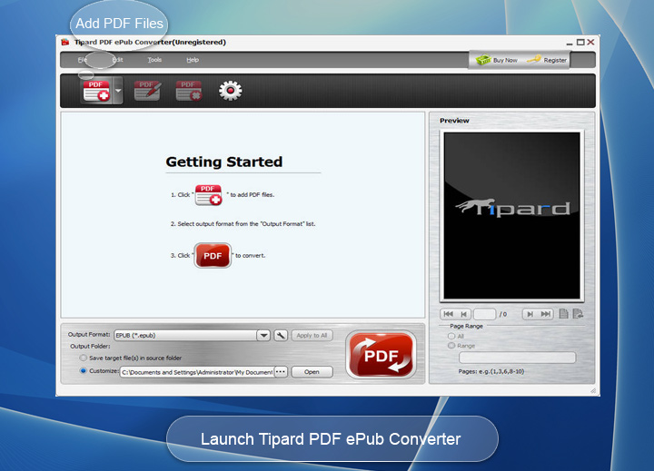Click the Add PDF icon in Getting Started
This screenshot has height=471, width=654.
click(x=209, y=195)
